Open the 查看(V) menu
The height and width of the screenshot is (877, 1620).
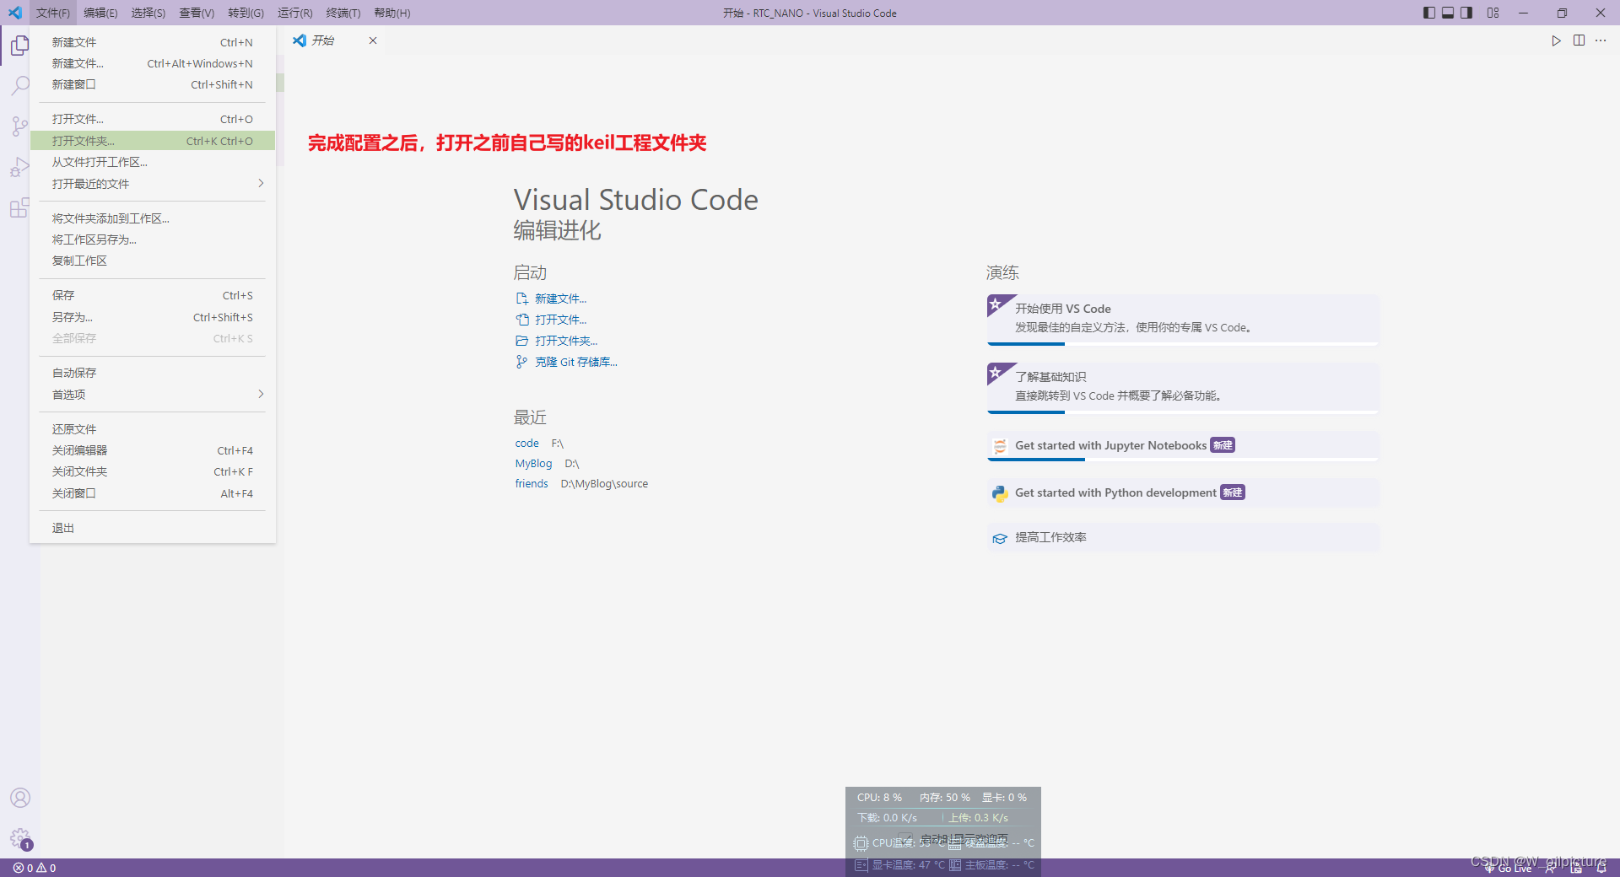coord(197,13)
